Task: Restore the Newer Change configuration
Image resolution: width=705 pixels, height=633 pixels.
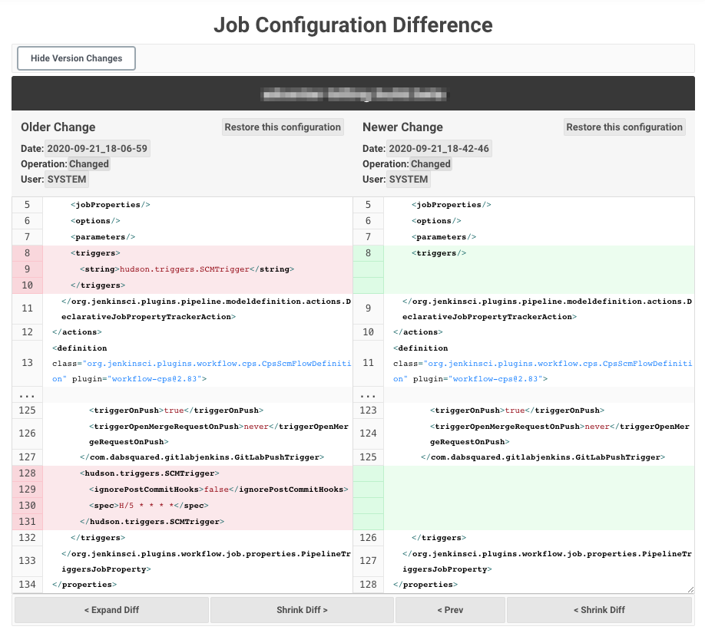Action: pos(624,127)
